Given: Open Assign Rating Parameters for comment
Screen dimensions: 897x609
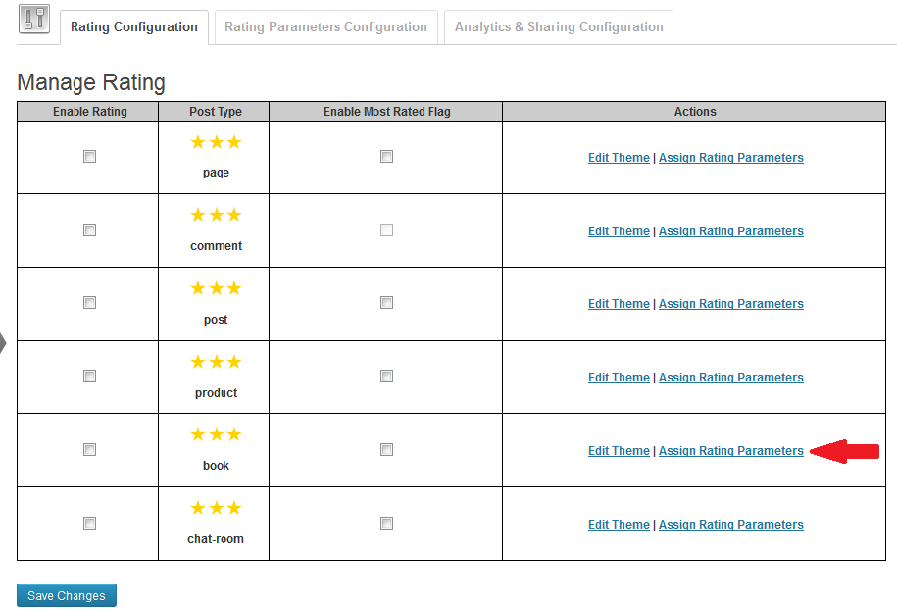Looking at the screenshot, I should pos(731,231).
